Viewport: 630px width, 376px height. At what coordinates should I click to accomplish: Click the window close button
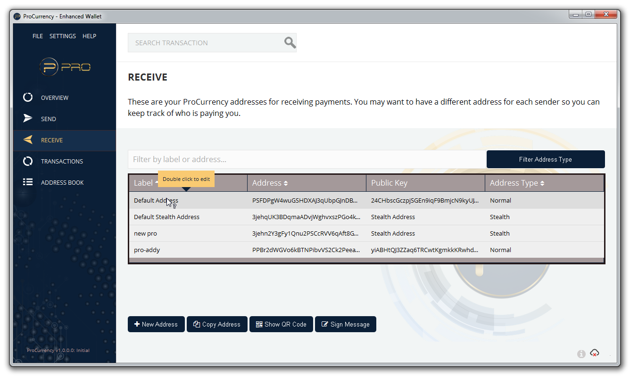click(x=606, y=15)
